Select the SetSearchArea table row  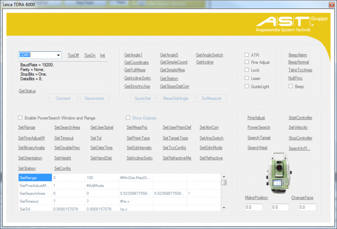[120, 193]
